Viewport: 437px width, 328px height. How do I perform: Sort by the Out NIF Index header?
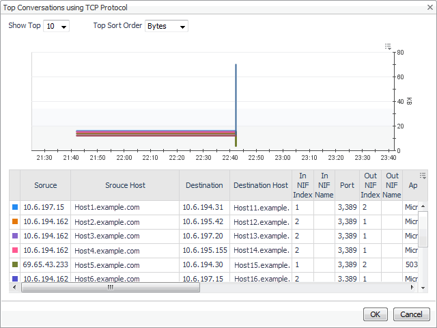[370, 185]
